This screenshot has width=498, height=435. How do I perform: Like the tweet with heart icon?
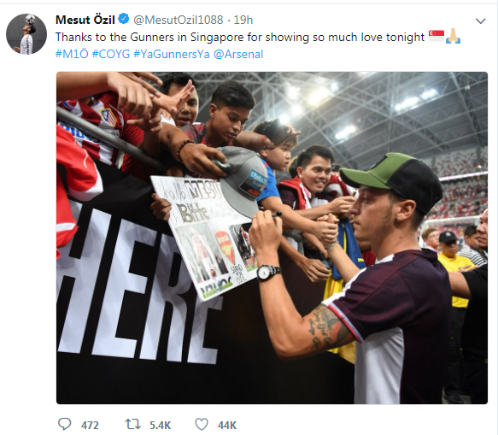point(202,424)
